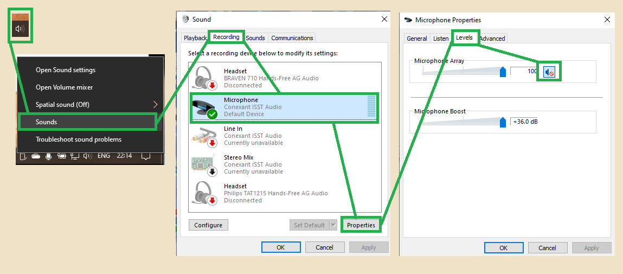Open General tab in Microphone Properties
Viewport: 623px width, 274px height.
417,38
